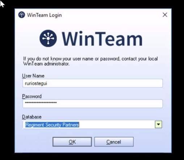Cancel the WinTeam login

[x=114, y=142]
